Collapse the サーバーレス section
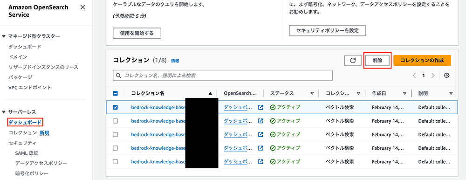Viewport: 466px width, 180px height. [x=4, y=112]
